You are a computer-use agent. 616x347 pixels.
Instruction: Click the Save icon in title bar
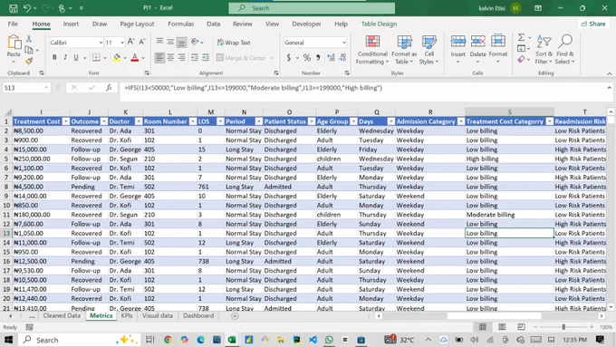pos(13,8)
